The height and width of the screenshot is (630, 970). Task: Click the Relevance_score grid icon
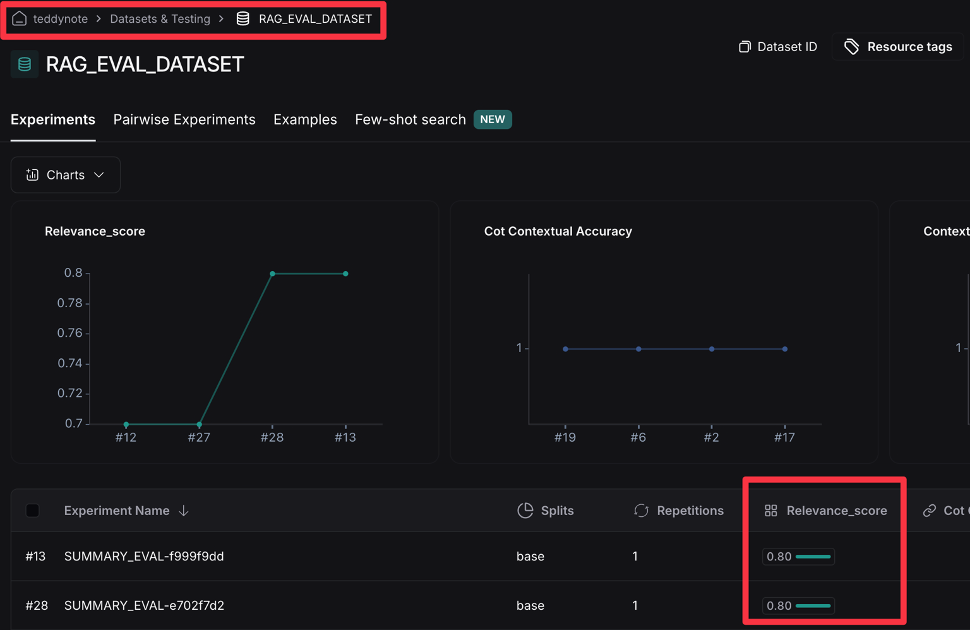click(770, 511)
